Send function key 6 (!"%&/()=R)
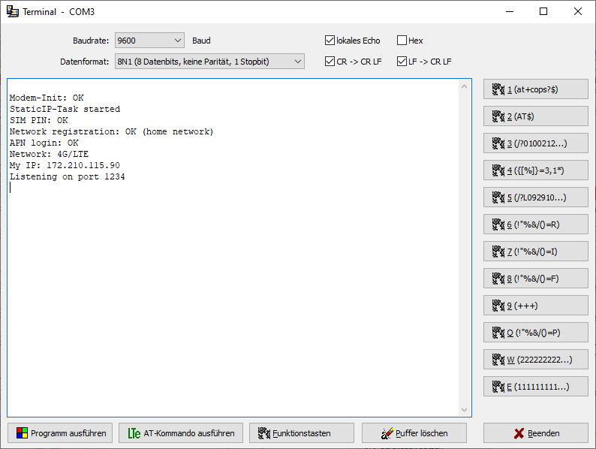596x449 pixels. [535, 225]
